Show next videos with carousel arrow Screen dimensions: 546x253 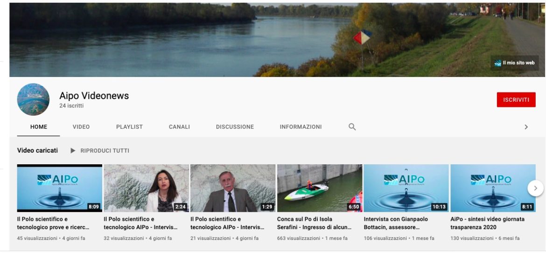pyautogui.click(x=535, y=188)
